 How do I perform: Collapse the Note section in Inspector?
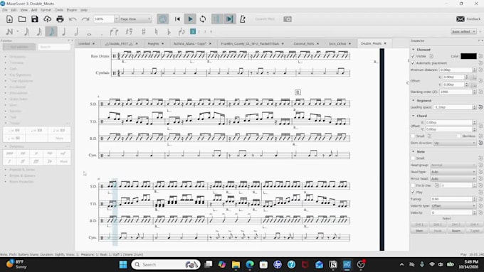pyautogui.click(x=414, y=151)
